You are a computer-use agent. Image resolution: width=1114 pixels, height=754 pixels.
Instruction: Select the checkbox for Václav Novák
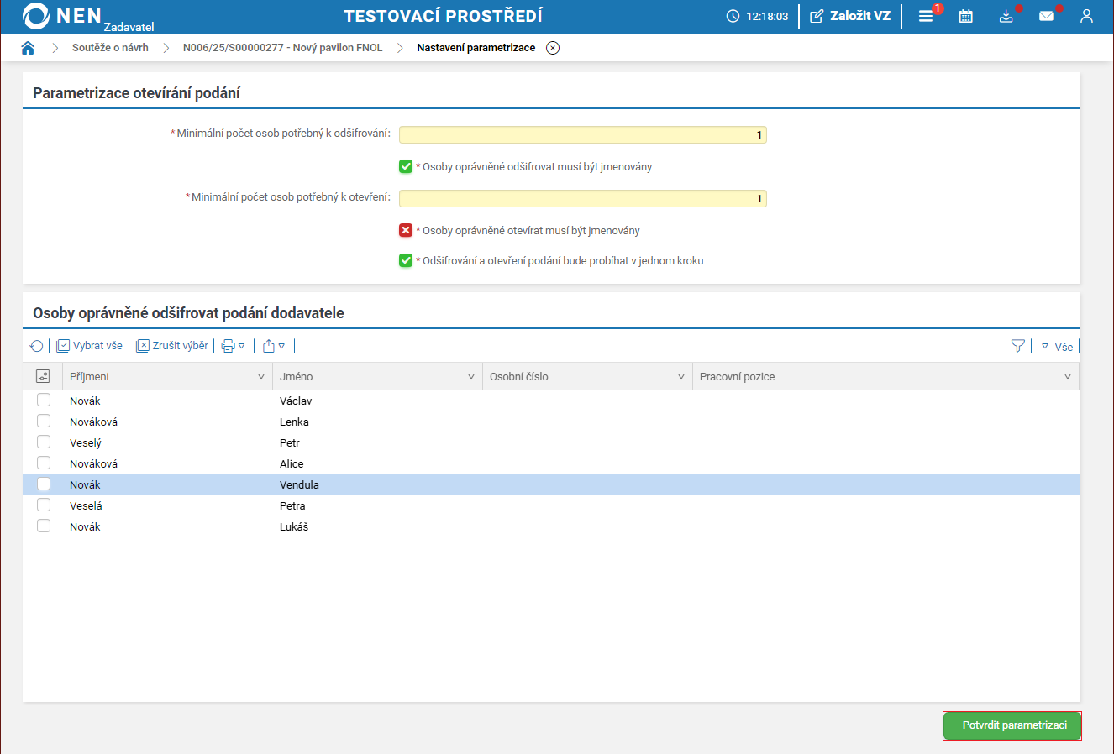pyautogui.click(x=44, y=401)
